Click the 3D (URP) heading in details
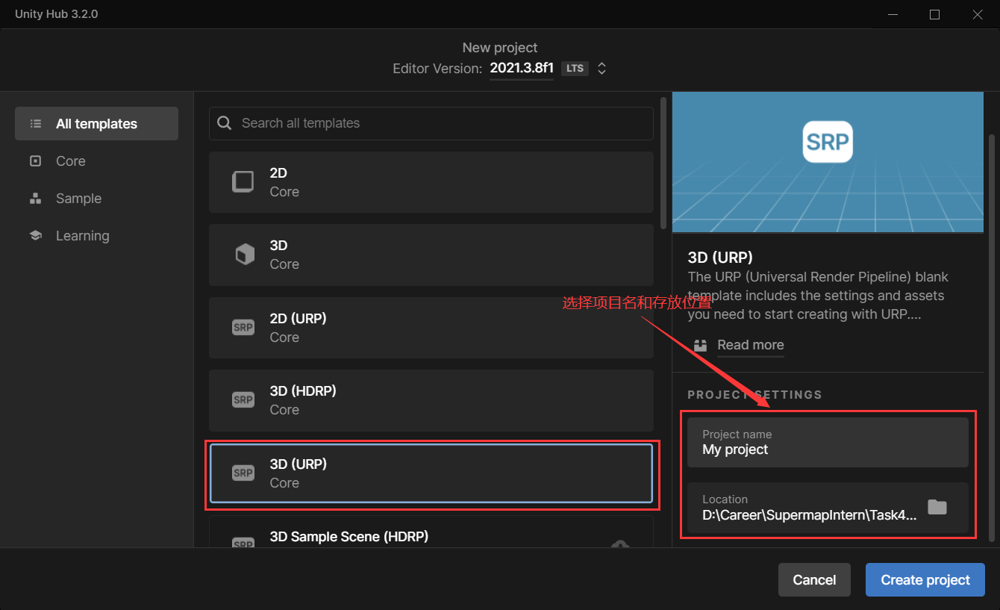 [x=720, y=258]
